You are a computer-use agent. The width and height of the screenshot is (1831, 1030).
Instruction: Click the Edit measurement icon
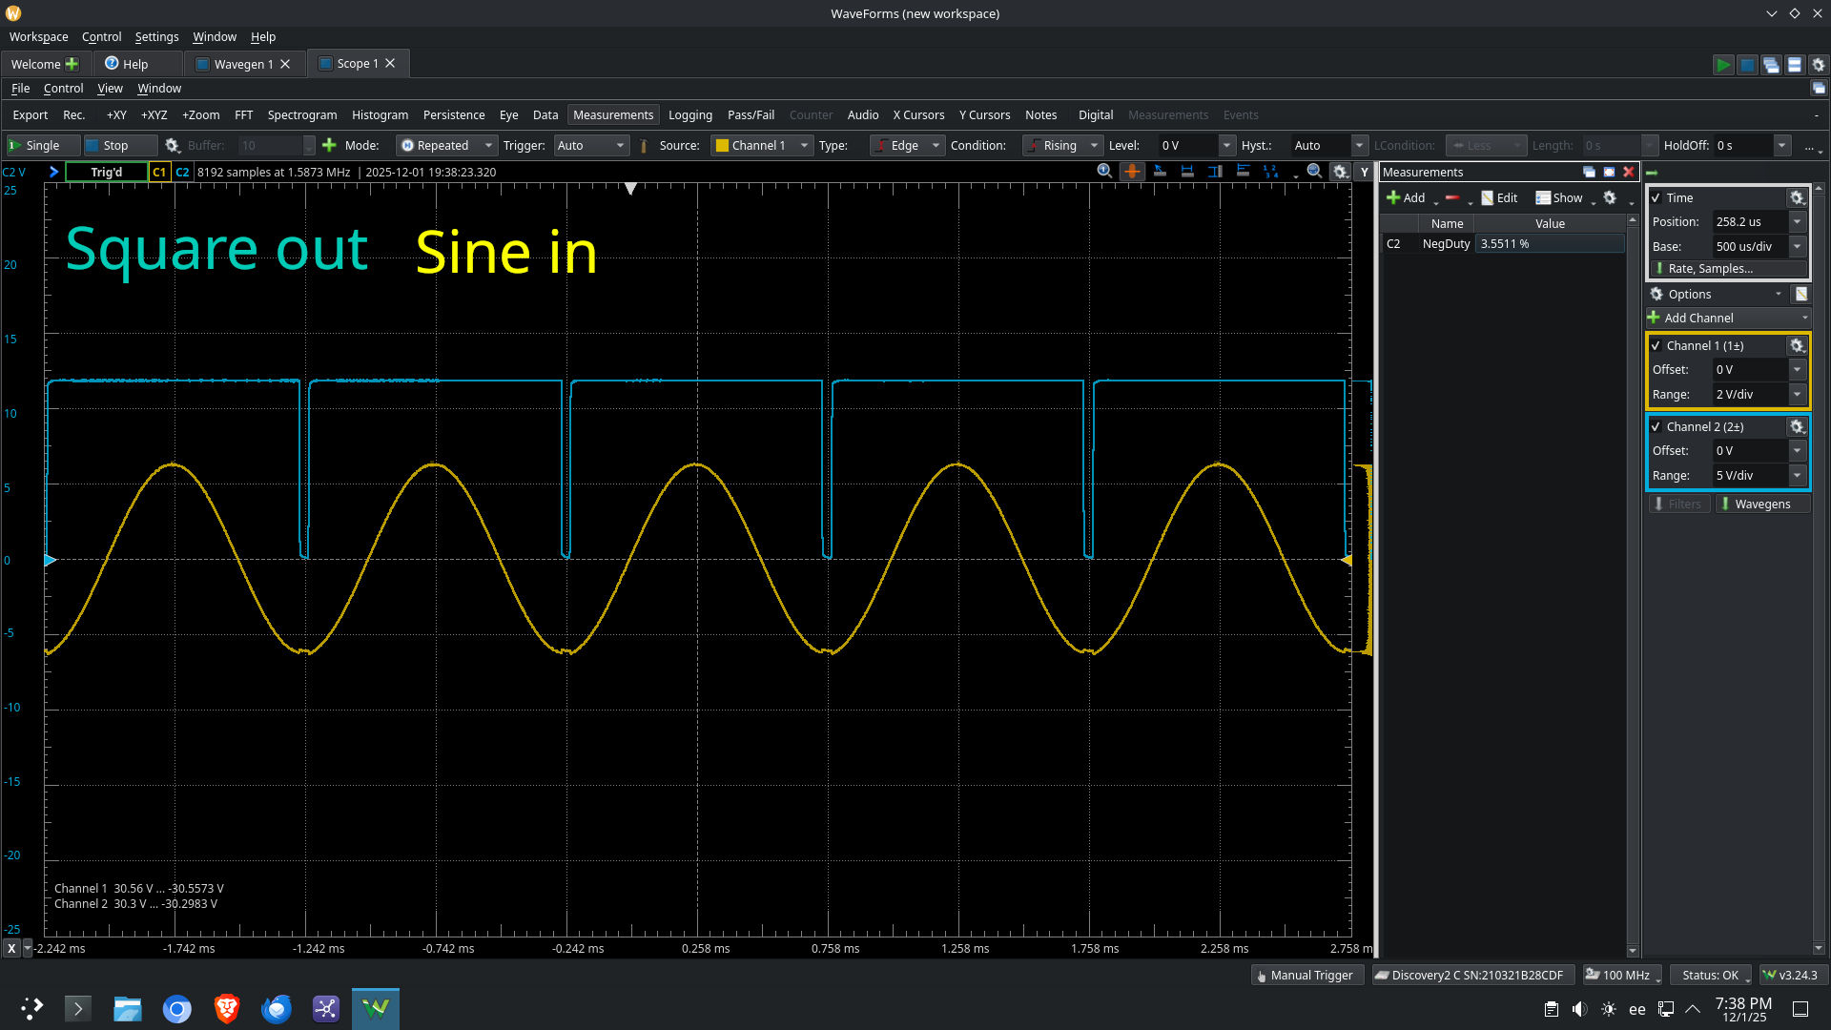click(1487, 197)
